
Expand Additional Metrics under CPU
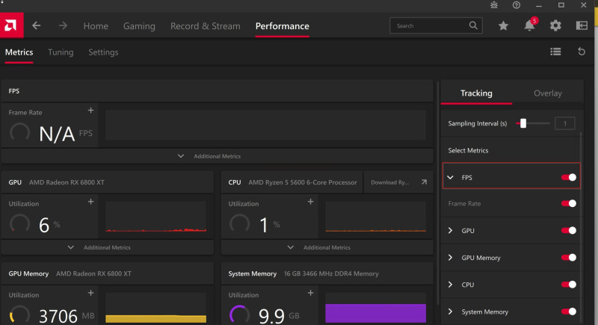327,247
